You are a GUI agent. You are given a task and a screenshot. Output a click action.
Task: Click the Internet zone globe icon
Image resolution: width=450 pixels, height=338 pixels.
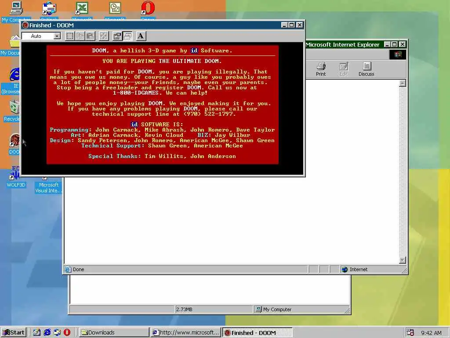[345, 269]
